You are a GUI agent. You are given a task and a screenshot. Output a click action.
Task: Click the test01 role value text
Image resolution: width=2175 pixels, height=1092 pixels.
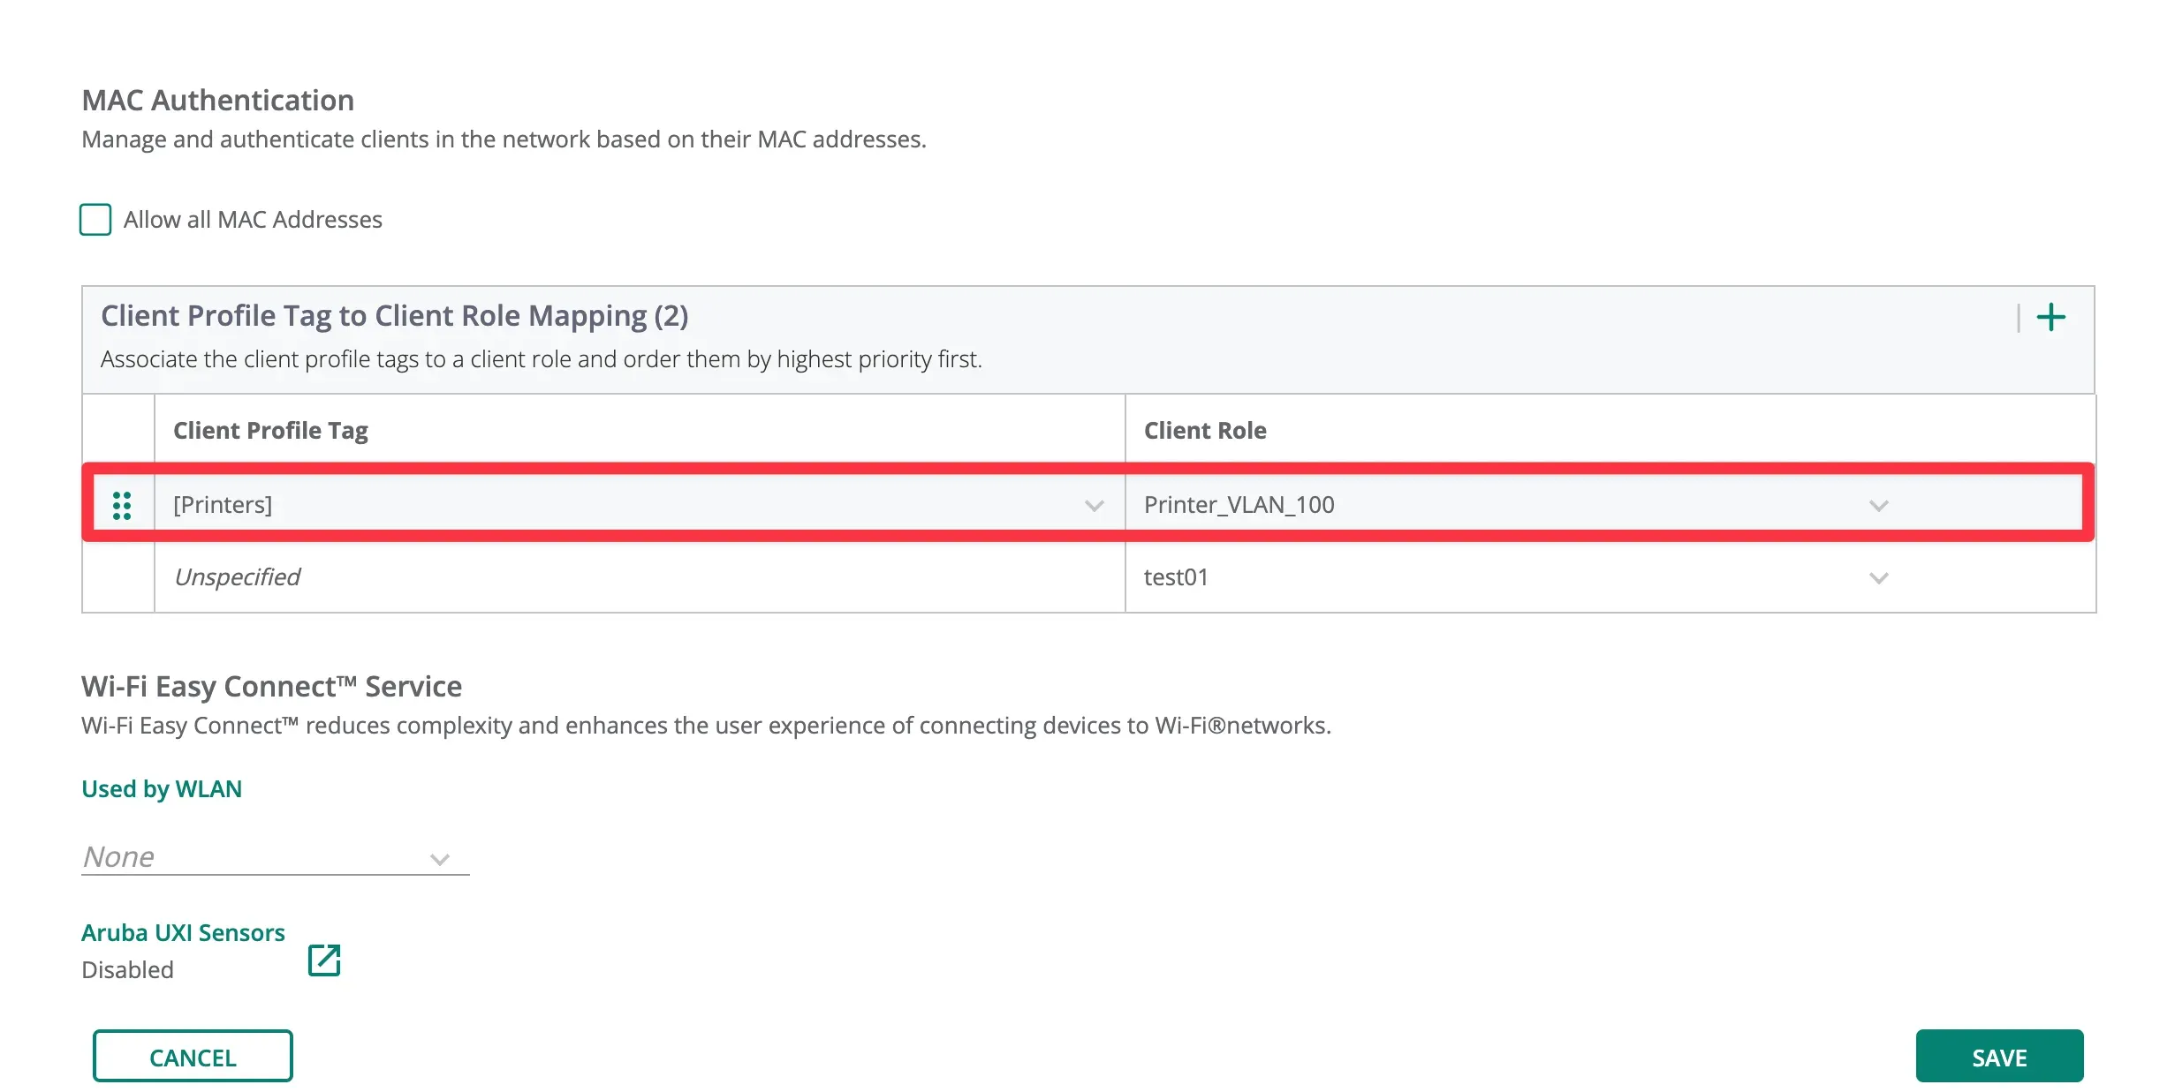(x=1176, y=577)
